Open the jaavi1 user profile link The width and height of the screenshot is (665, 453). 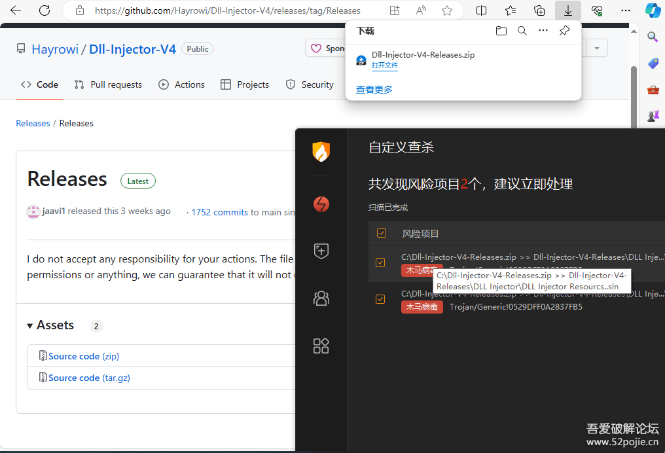tap(54, 211)
